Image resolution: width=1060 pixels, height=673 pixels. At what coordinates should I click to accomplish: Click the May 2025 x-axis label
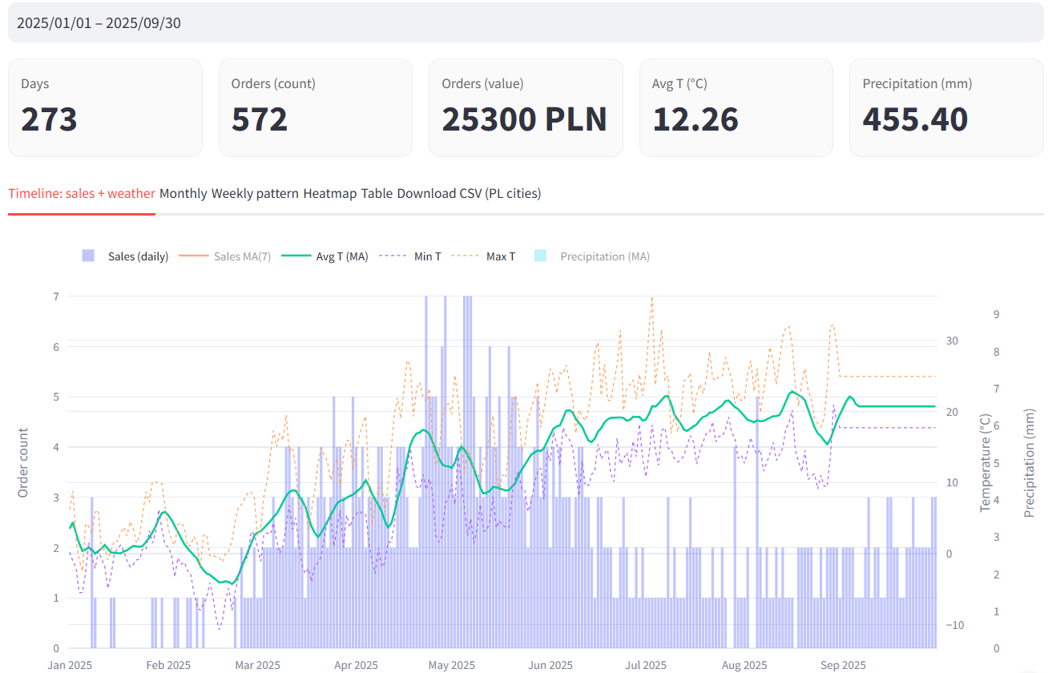pyautogui.click(x=452, y=665)
